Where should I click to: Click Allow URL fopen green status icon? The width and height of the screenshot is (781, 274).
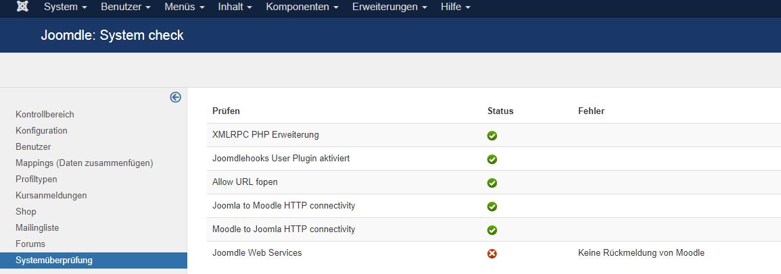[492, 183]
